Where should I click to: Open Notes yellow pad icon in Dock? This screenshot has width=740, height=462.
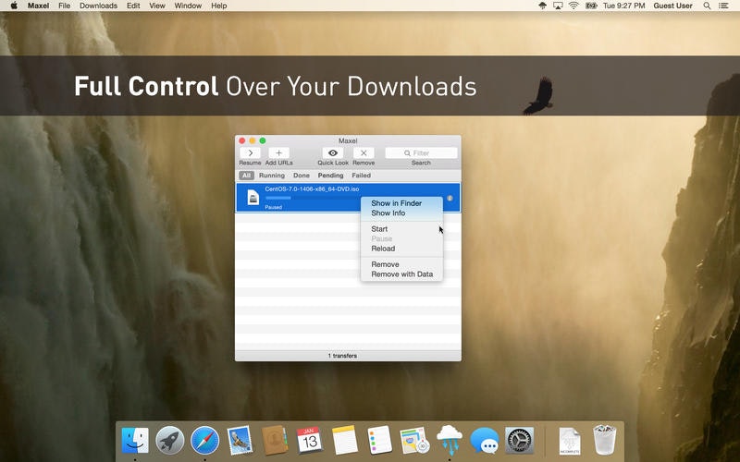[344, 441]
